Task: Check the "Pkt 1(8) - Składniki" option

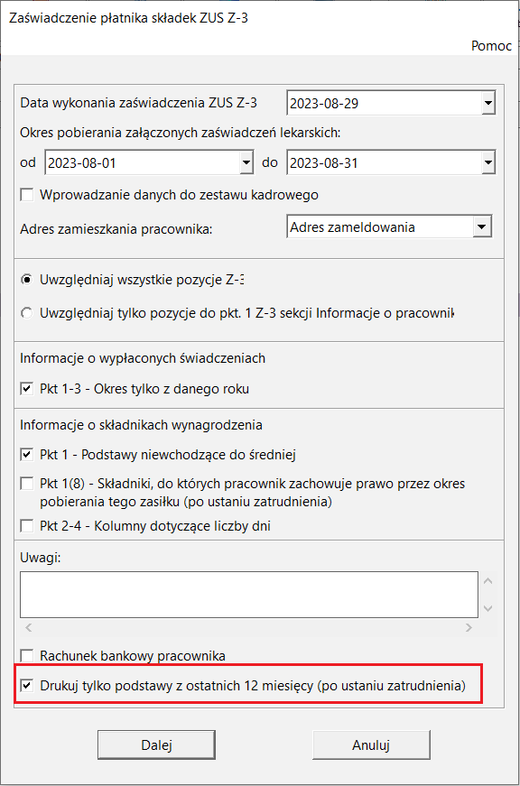Action: 26,484
